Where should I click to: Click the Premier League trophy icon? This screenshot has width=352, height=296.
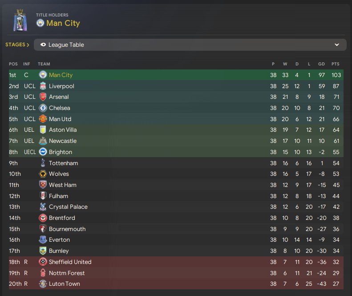20,20
